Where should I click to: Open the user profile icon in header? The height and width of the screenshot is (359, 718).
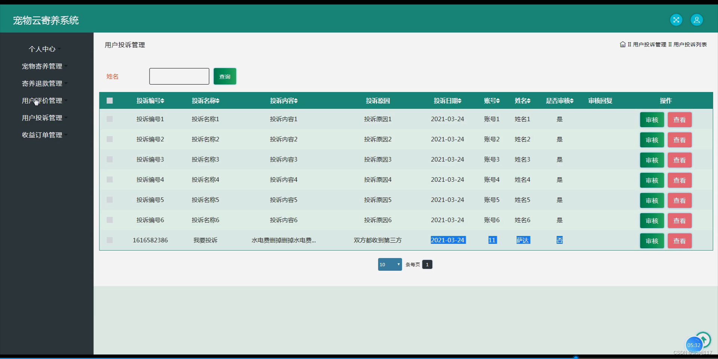point(697,20)
